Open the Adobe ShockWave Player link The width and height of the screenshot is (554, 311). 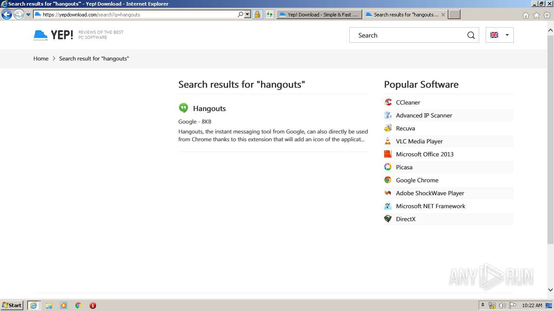pyautogui.click(x=430, y=193)
